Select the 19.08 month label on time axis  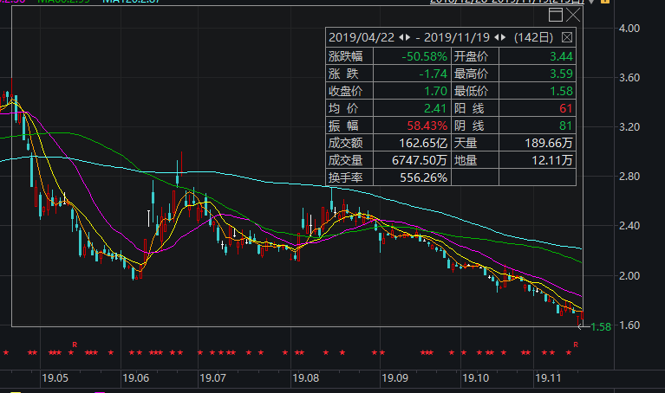coord(306,378)
